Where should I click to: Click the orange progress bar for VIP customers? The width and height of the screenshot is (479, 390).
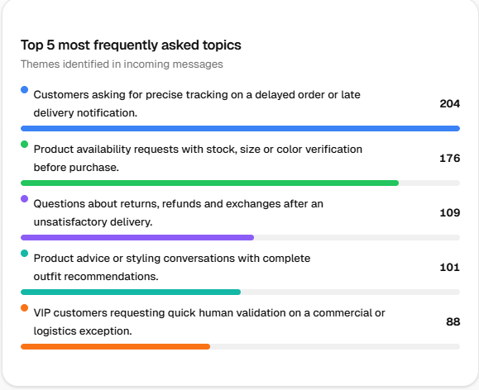(115, 347)
